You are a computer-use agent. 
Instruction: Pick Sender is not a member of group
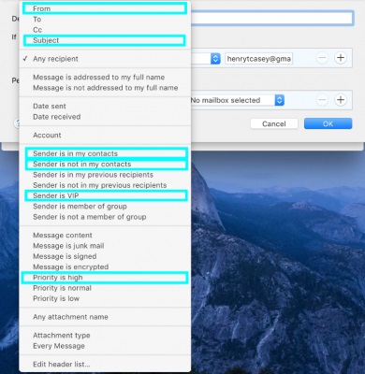[x=105, y=217]
